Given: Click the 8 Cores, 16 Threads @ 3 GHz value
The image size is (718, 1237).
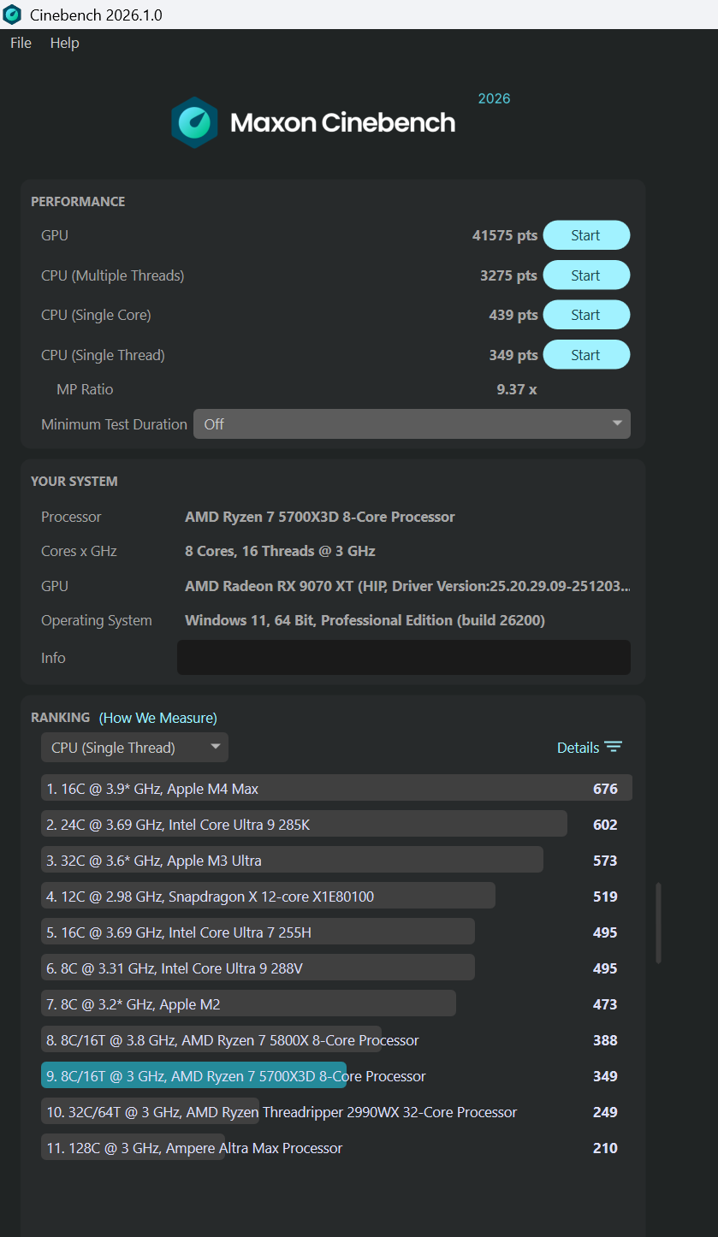Looking at the screenshot, I should click(280, 551).
